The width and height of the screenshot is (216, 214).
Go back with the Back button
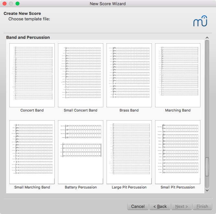tap(160, 207)
